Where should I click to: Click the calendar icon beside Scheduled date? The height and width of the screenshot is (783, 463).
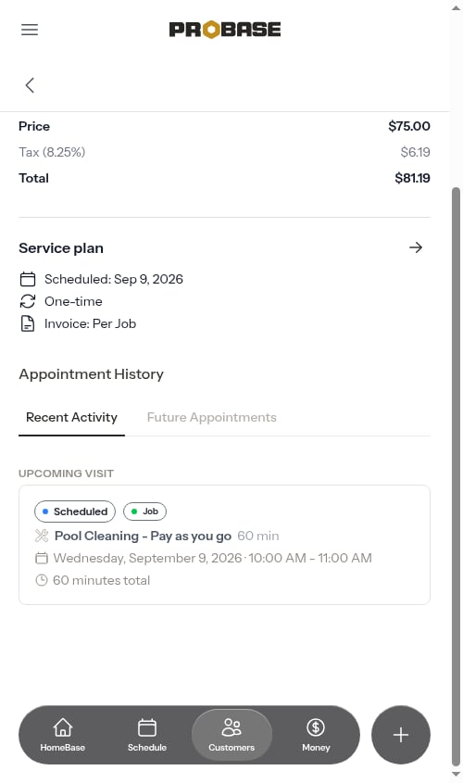click(28, 279)
